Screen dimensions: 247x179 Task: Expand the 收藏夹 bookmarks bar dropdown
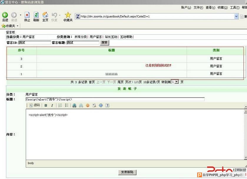pyautogui.click(x=17, y=26)
